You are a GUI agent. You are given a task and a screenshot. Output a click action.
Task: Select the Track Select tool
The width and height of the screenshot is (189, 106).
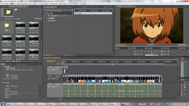point(185,82)
